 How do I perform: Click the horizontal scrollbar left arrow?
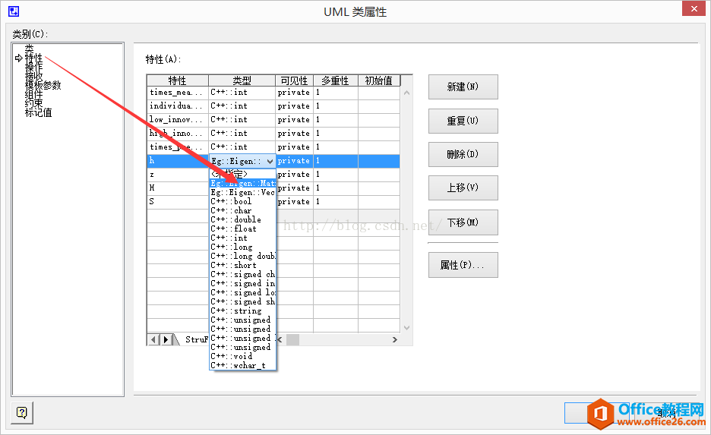coord(280,339)
